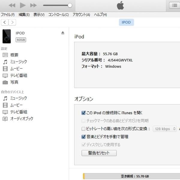Open オーディオブック on the device

click(22, 118)
